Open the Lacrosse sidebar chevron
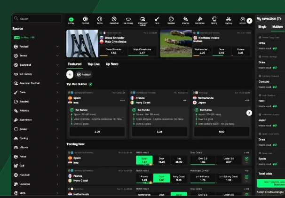 tap(57, 184)
